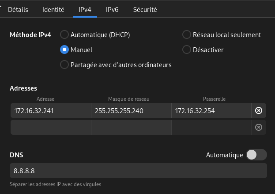The height and width of the screenshot is (194, 275).
Task: Click the empty Passerelle field in second row
Action: pyautogui.click(x=211, y=127)
